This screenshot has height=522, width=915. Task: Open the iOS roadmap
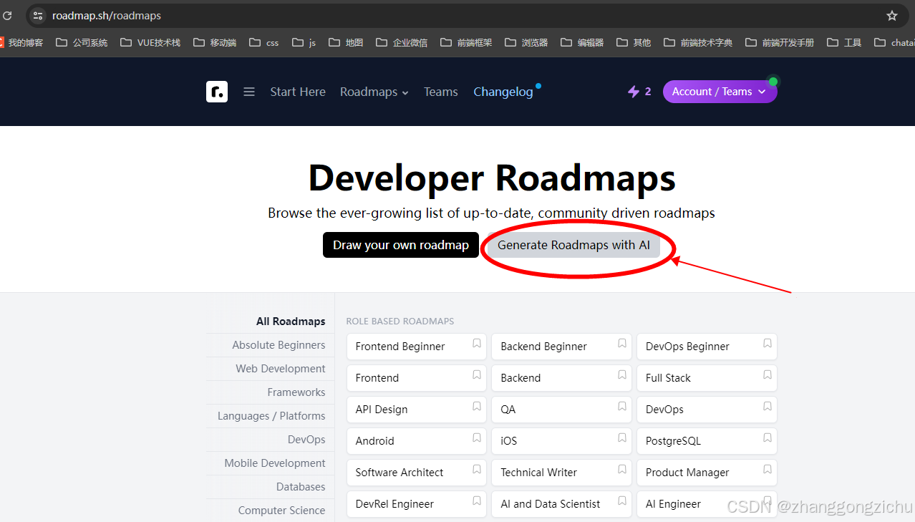(561, 441)
